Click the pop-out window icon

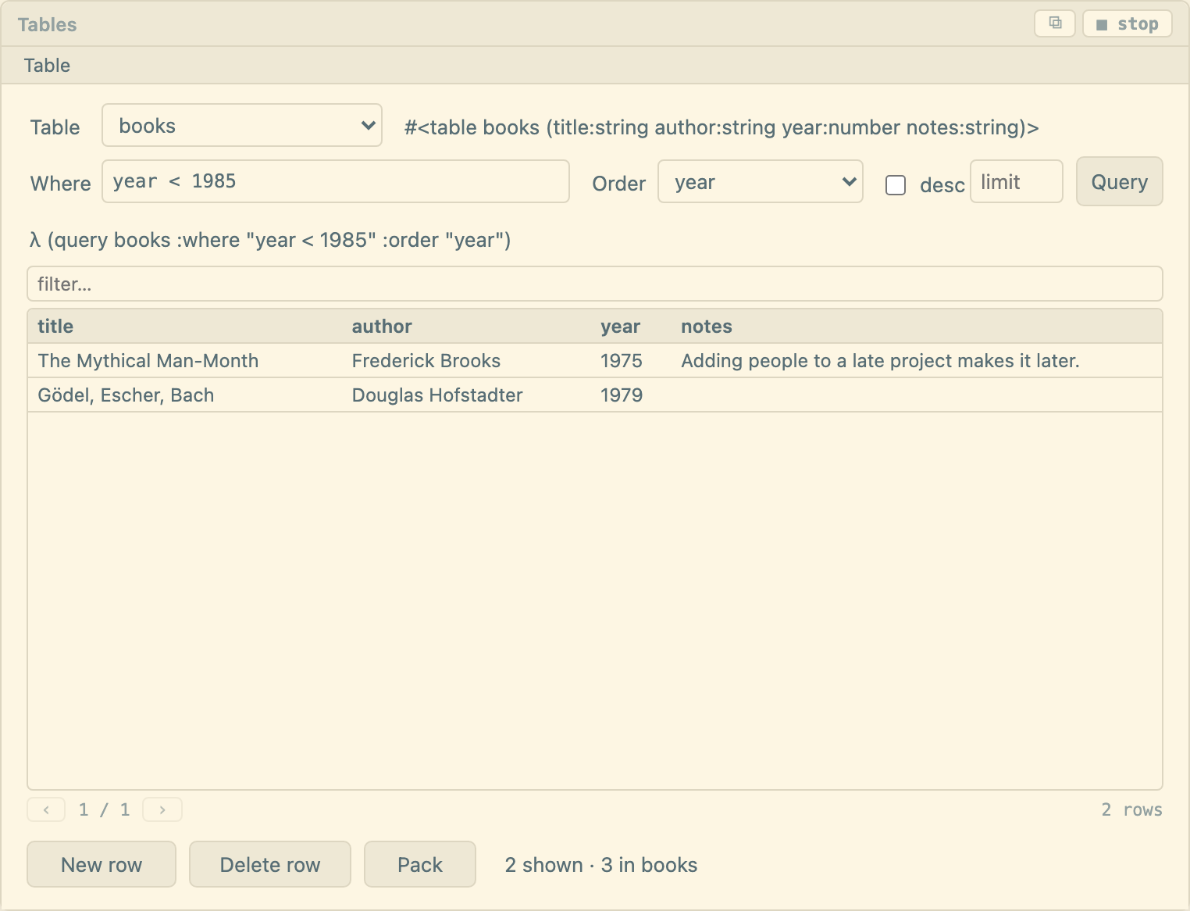pyautogui.click(x=1055, y=23)
